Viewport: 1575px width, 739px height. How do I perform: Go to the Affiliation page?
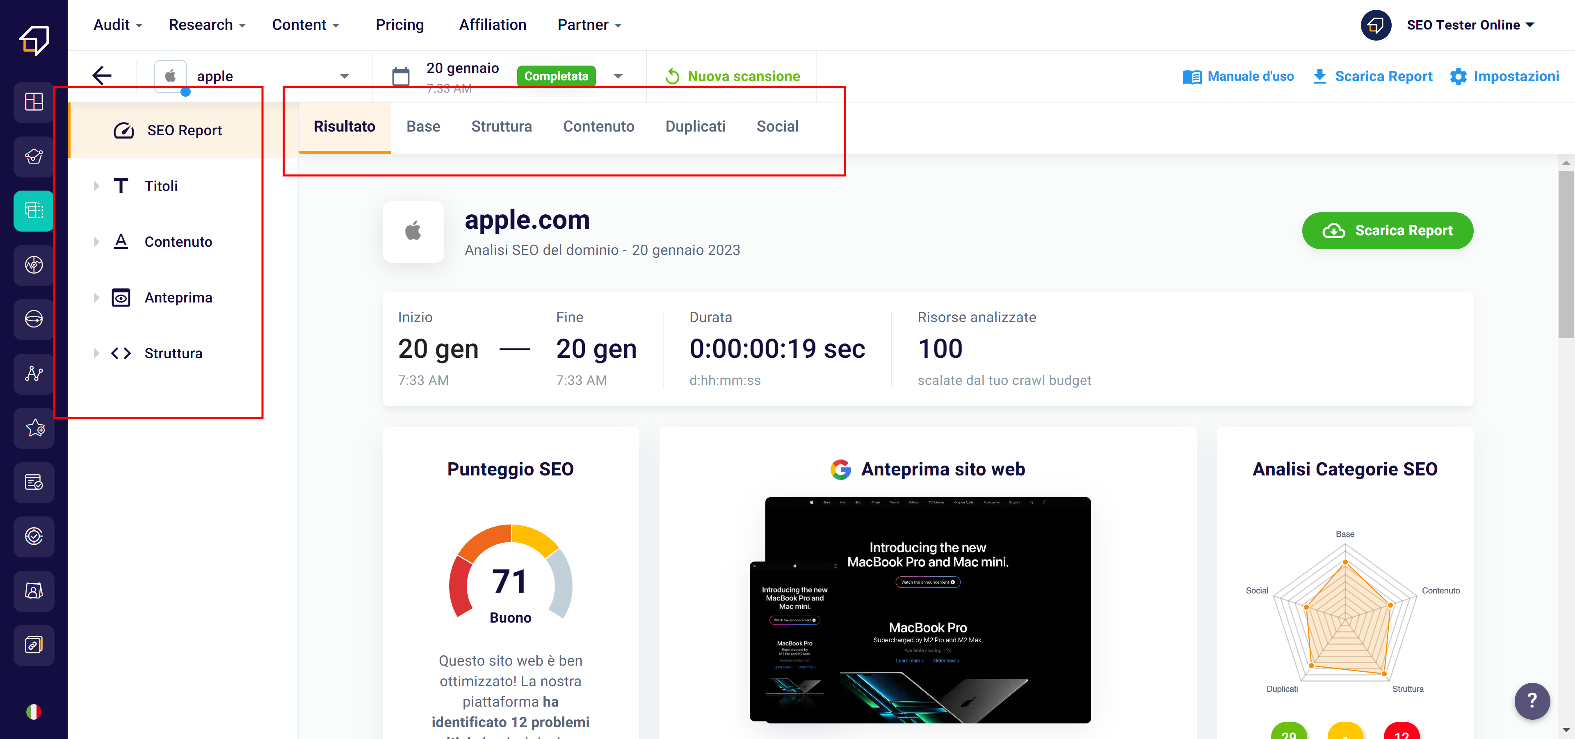(x=492, y=25)
